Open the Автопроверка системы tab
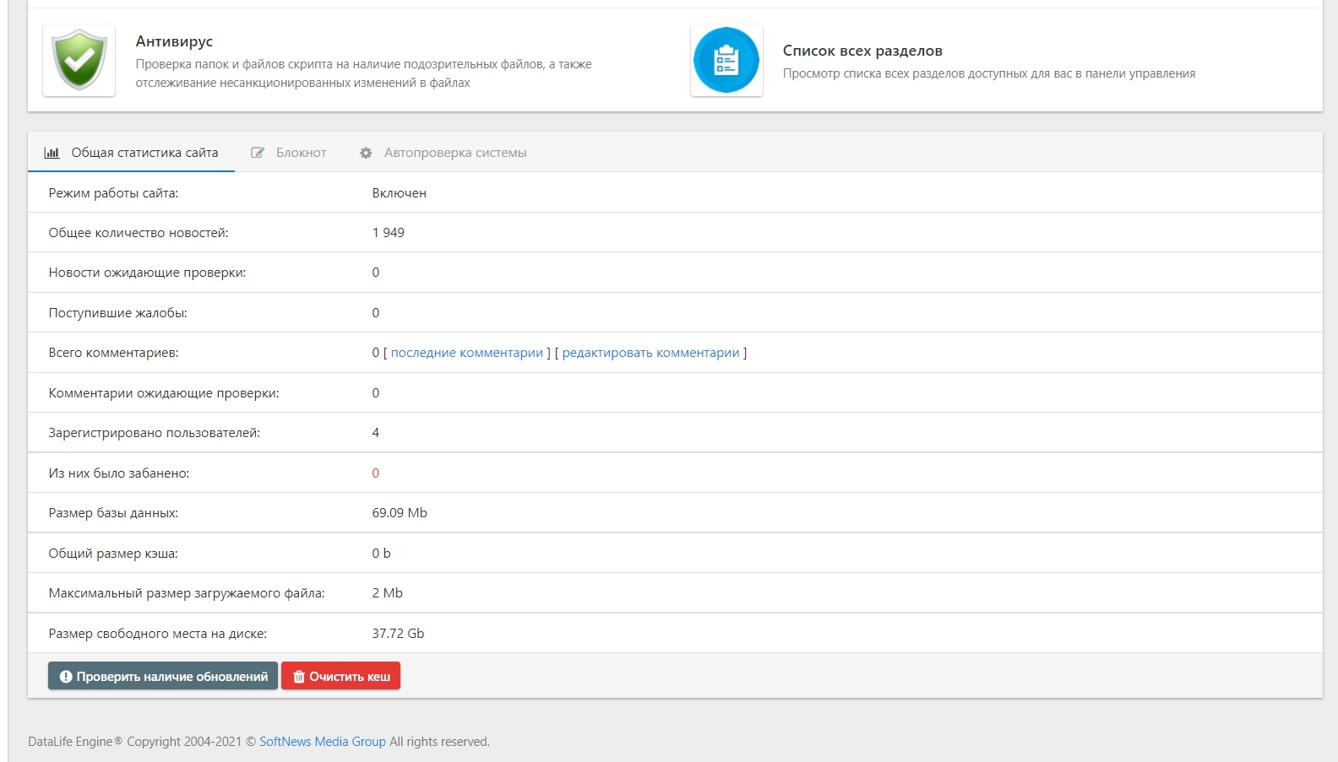 tap(443, 153)
